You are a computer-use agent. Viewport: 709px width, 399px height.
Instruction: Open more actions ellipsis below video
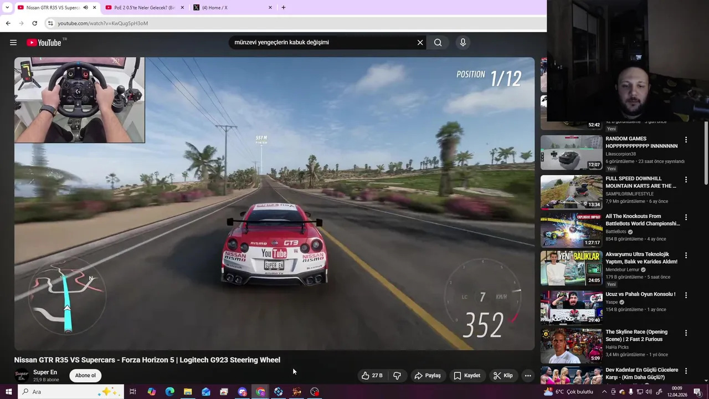tap(528, 375)
